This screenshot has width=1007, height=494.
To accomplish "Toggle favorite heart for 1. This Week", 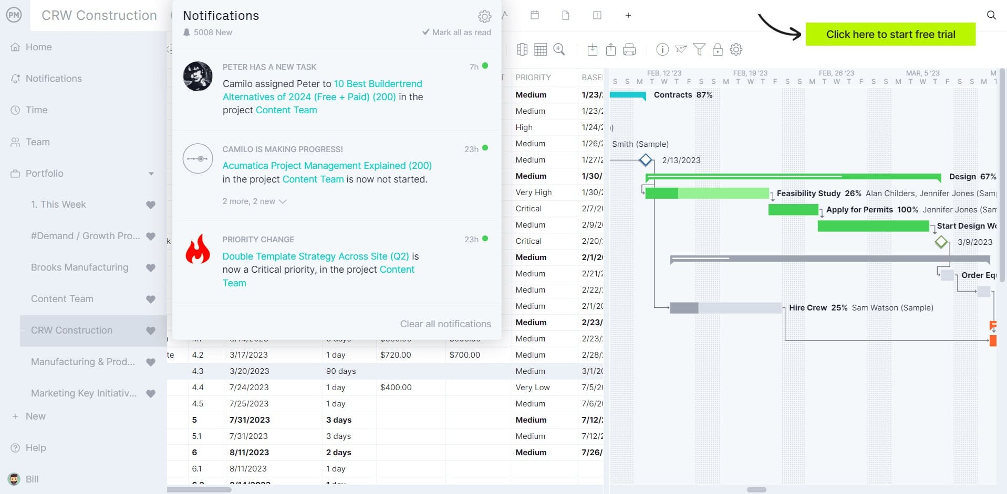I will click(151, 205).
